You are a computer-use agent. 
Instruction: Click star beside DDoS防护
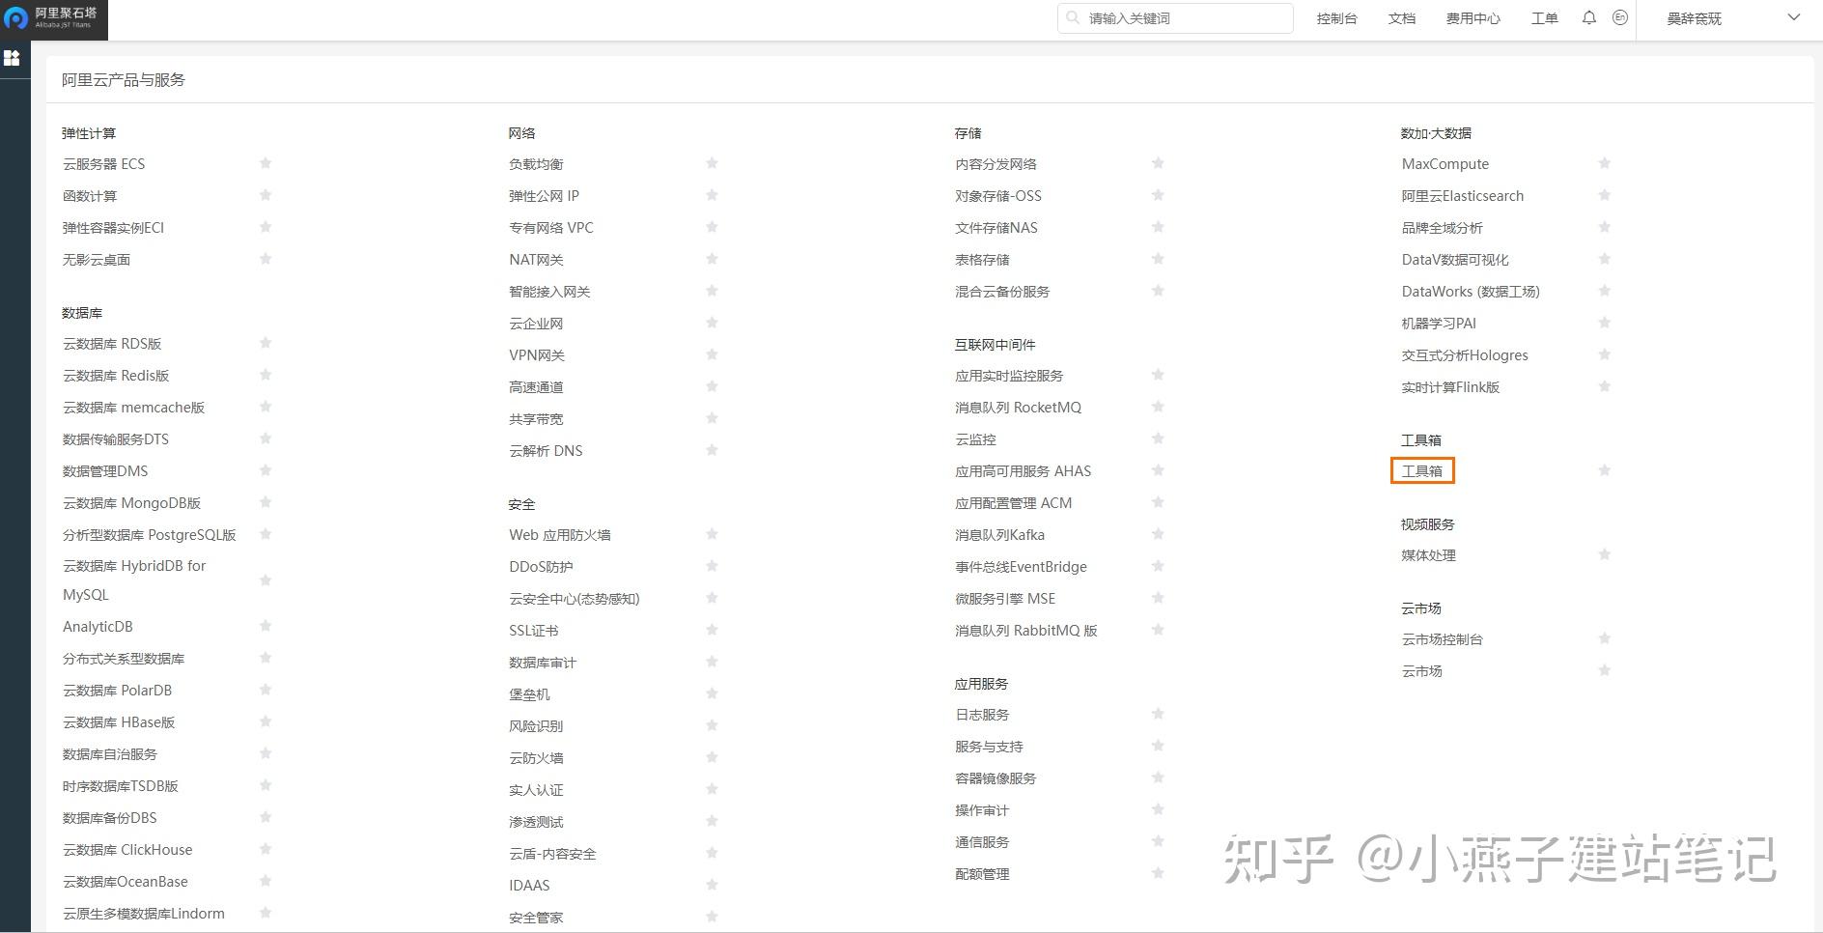[712, 566]
